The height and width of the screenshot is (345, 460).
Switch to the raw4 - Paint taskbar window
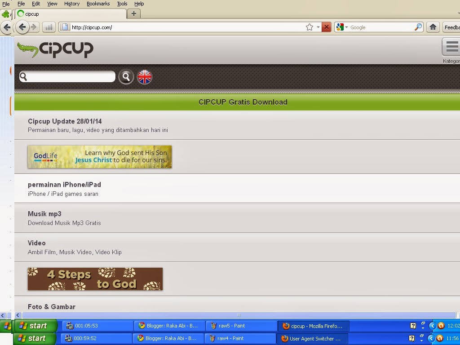(x=240, y=338)
